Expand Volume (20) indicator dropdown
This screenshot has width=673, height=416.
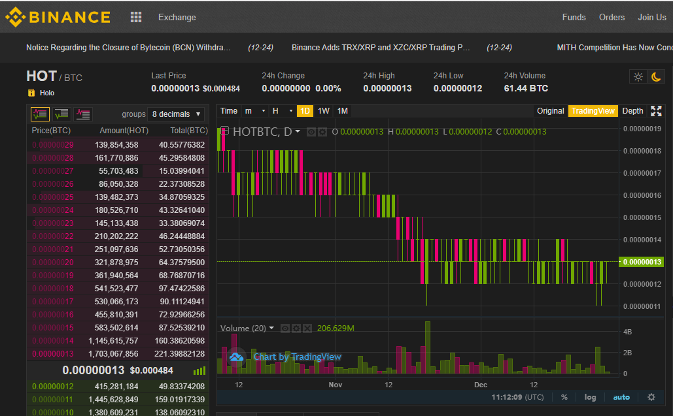[271, 328]
